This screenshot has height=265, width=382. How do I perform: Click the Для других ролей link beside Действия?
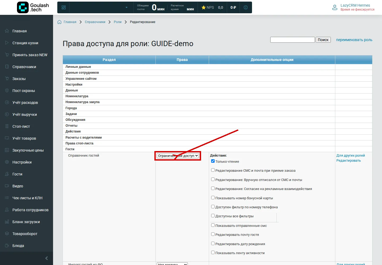351,156
